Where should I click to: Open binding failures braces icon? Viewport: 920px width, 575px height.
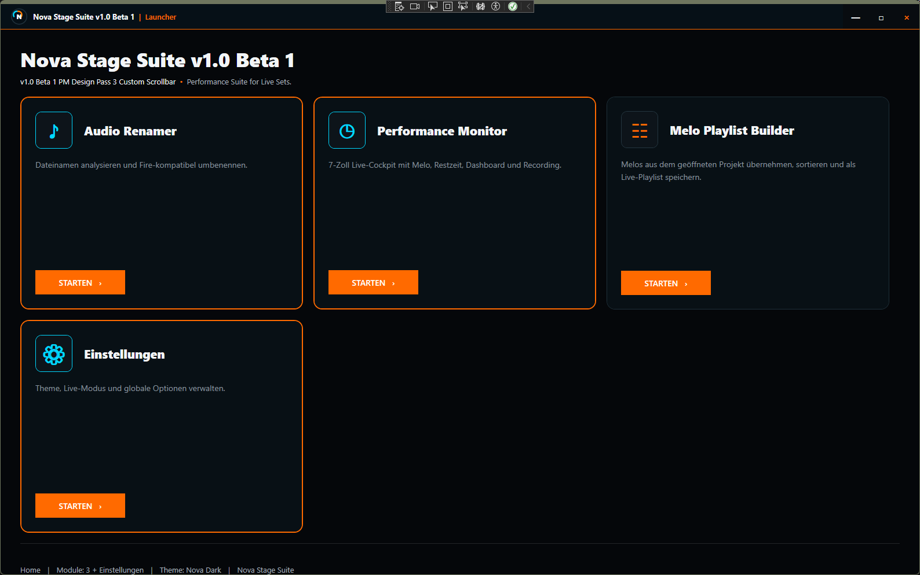click(x=480, y=6)
